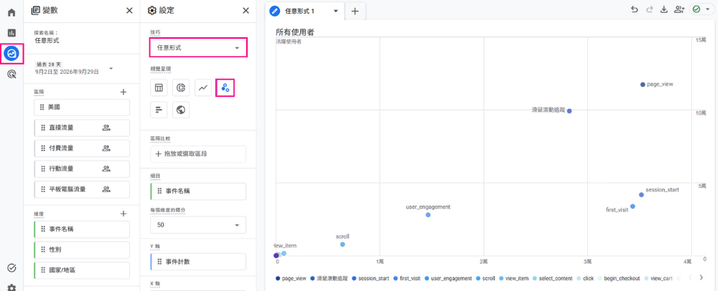Click the 事件名稱 chip under 細目
Image resolution: width=718 pixels, height=291 pixels.
[x=198, y=191]
